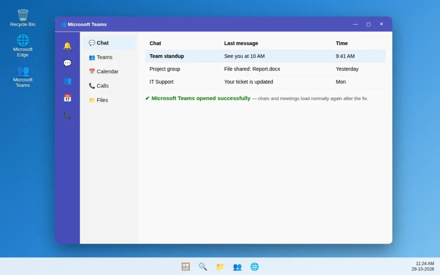The height and width of the screenshot is (275, 440).
Task: Click the Mon time cell
Action: (341, 82)
